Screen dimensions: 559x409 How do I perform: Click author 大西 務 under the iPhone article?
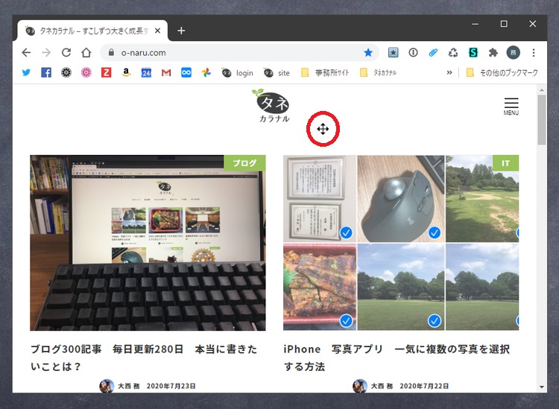tap(382, 386)
